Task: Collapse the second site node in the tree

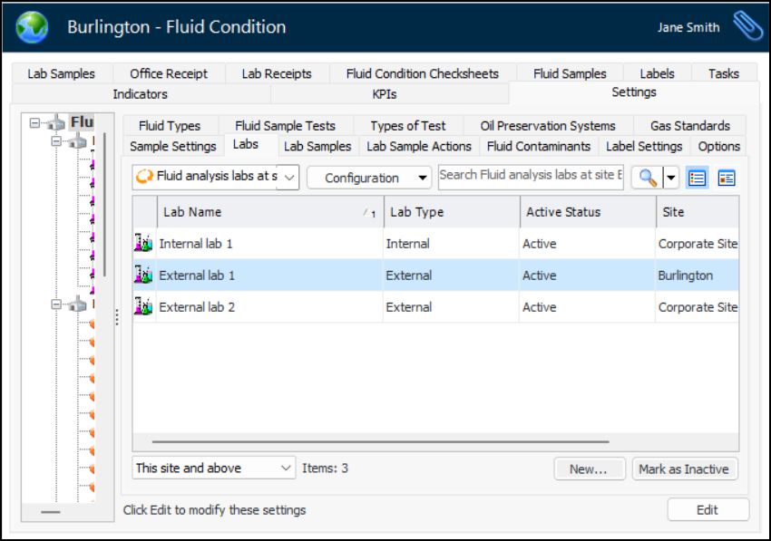Action: [x=56, y=305]
